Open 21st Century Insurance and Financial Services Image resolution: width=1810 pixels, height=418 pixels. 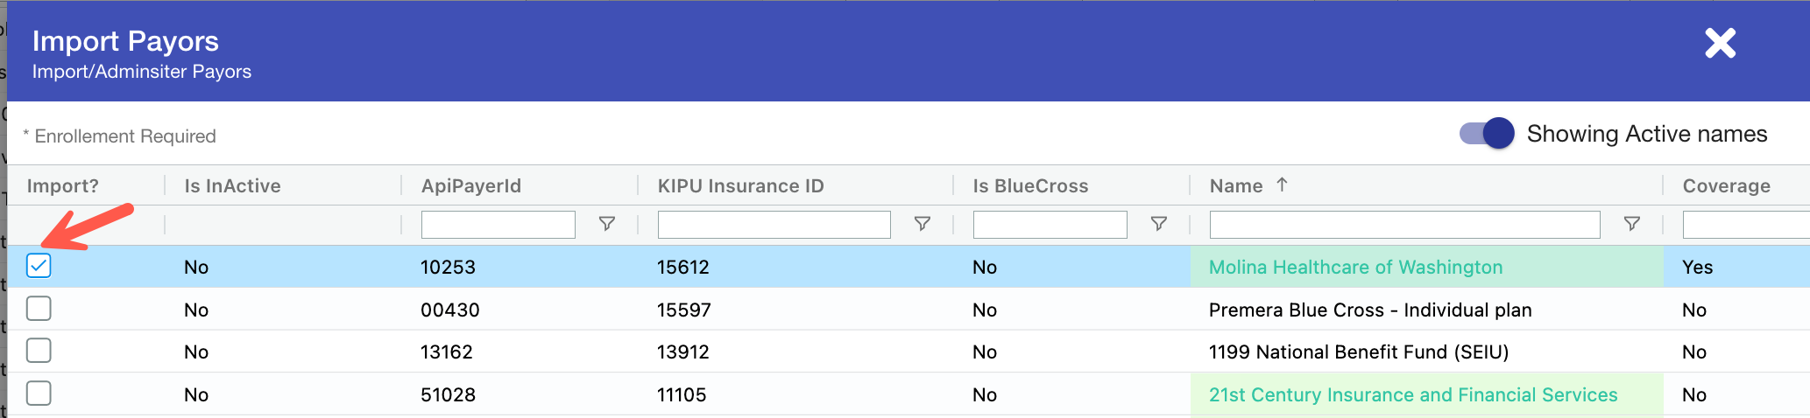click(x=1412, y=394)
